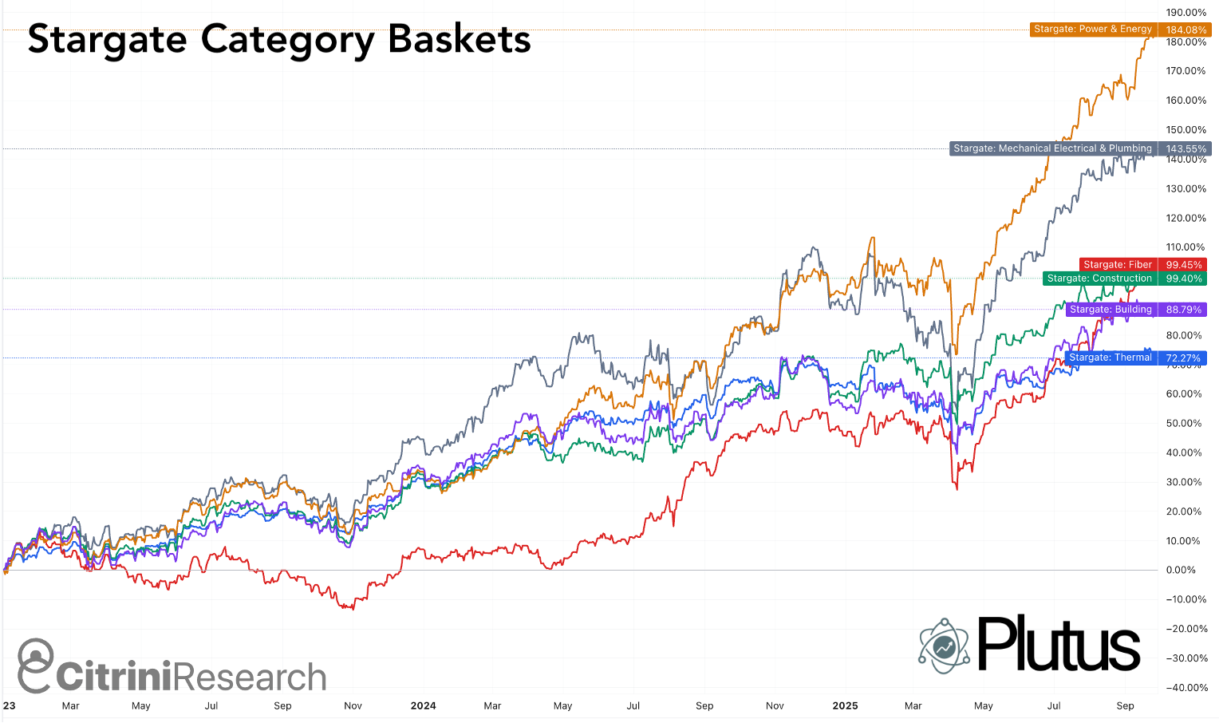Screen dimensions: 1219x723
Task: Click the Citrini Research circular logo icon
Action: 36,666
